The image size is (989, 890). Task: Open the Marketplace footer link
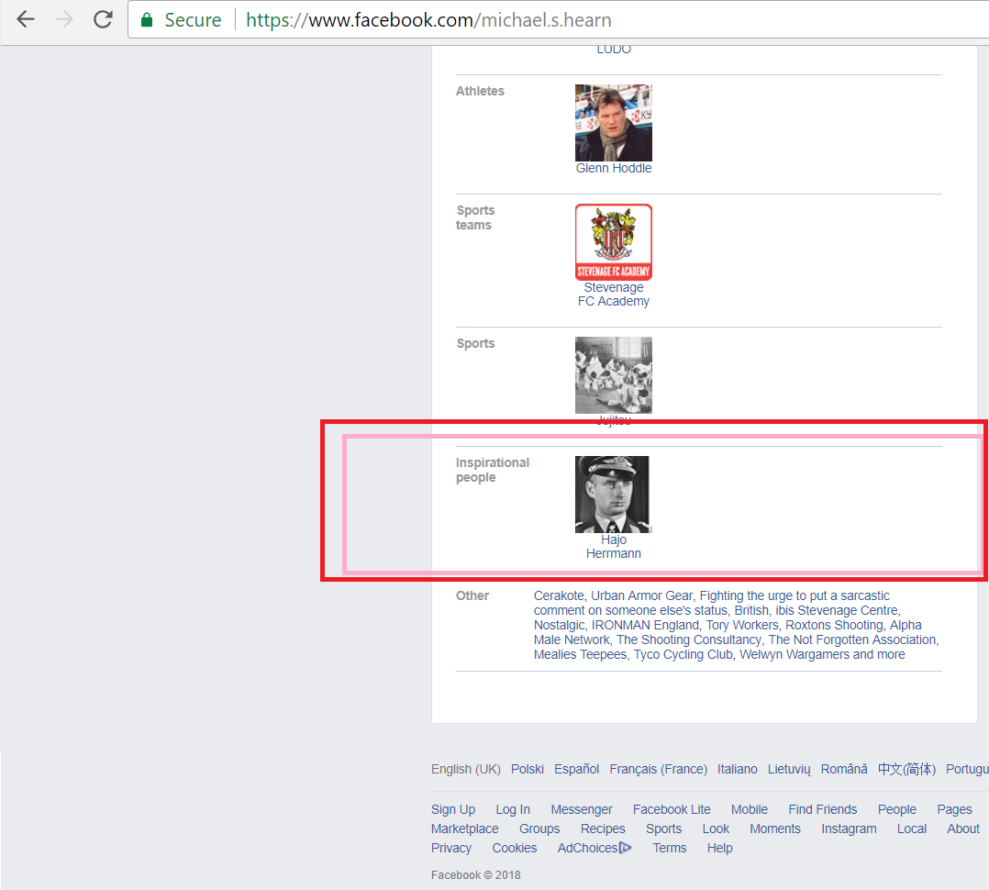(465, 829)
